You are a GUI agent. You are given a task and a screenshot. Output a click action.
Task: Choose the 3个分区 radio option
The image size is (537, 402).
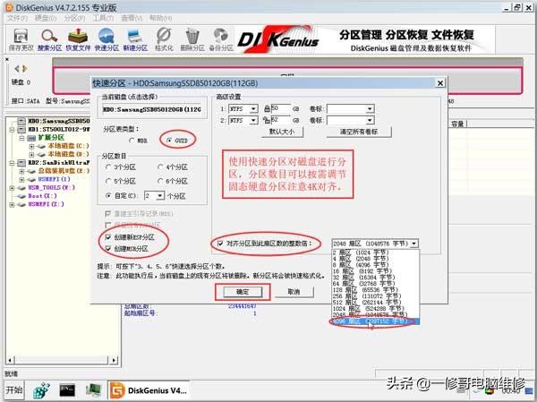tap(108, 167)
